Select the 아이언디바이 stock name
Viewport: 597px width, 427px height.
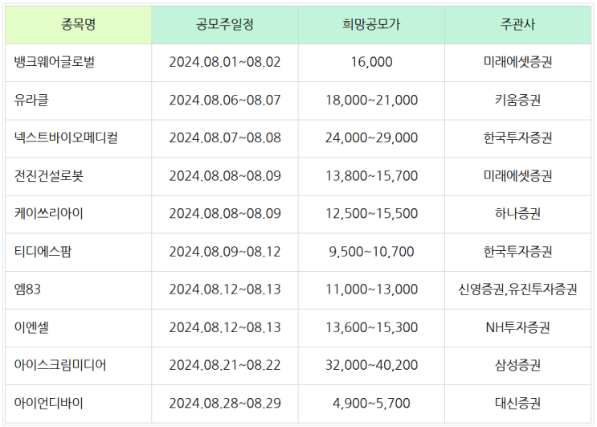(49, 403)
